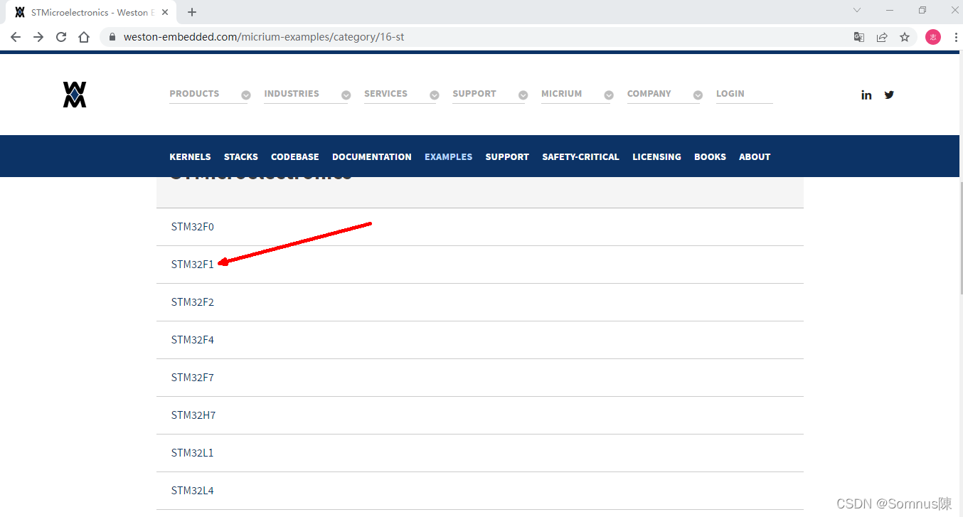963x517 pixels.
Task: Open the STM32H7 examples link
Action: tap(193, 415)
